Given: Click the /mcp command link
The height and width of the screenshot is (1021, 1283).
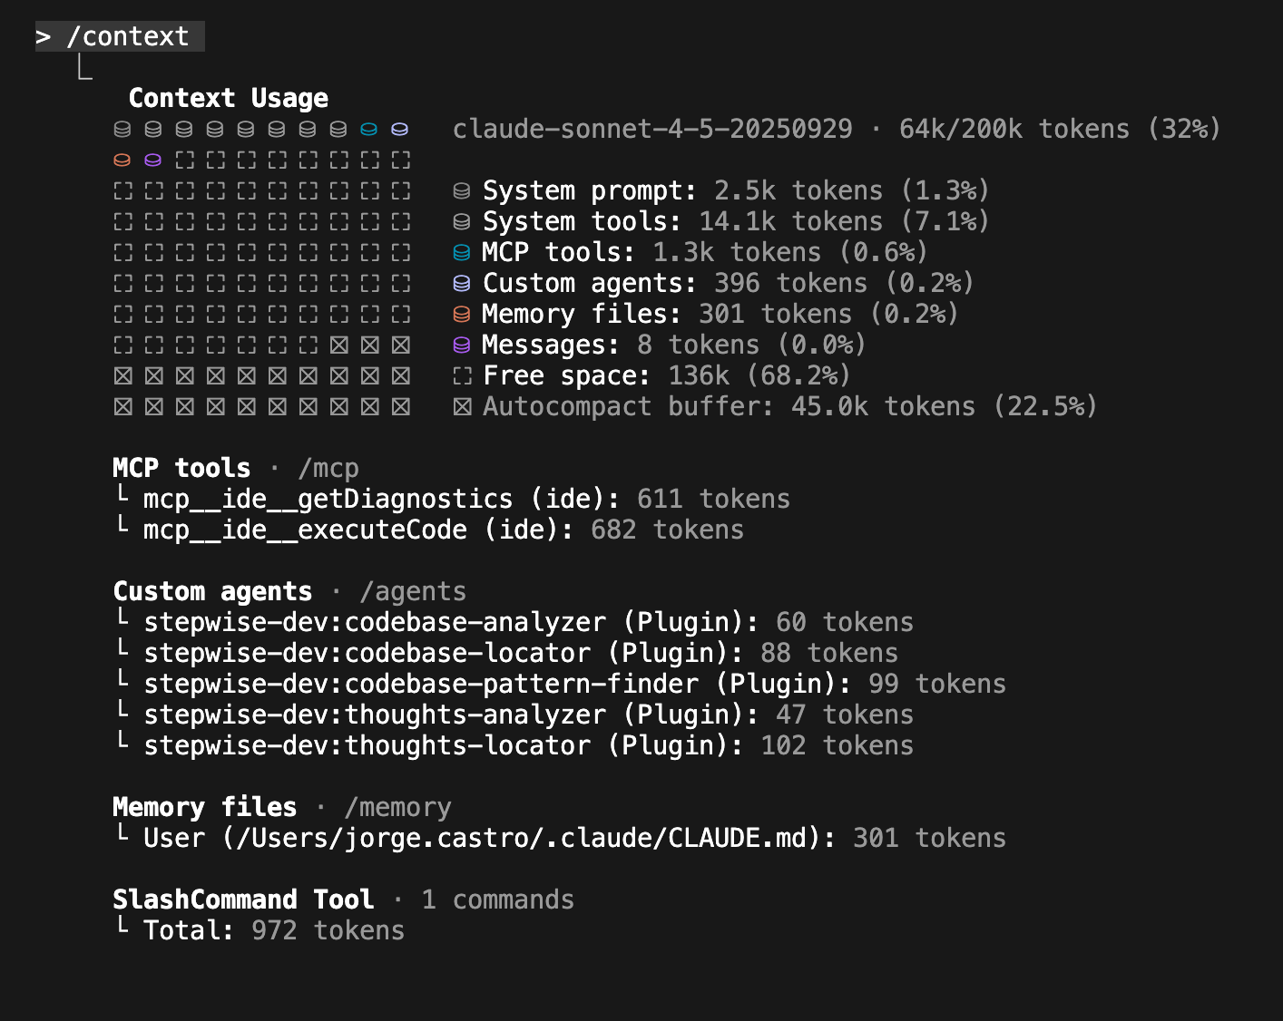Looking at the screenshot, I should 328,469.
